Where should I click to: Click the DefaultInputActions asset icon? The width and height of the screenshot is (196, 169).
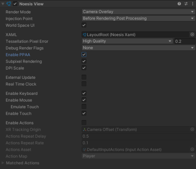click(x=85, y=149)
